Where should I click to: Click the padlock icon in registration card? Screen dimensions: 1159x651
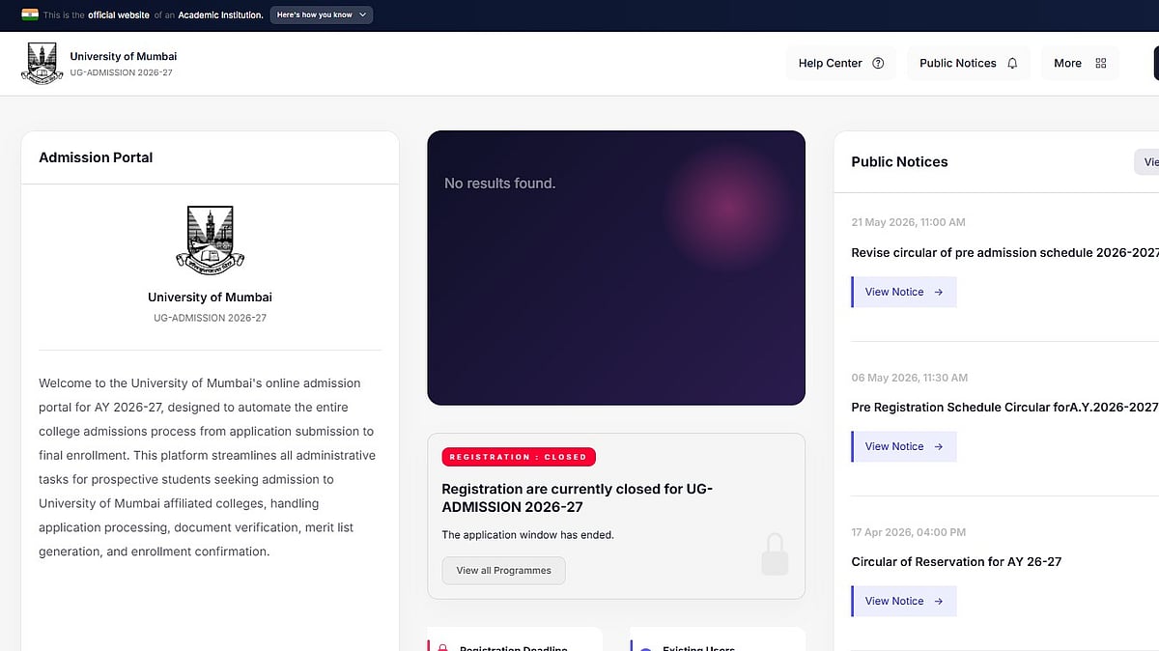775,555
